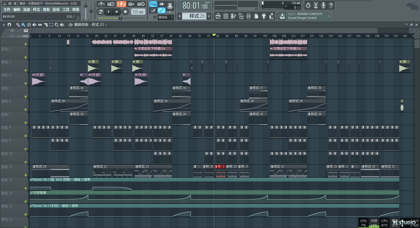The image size is (420, 228).
Task: Click the song position slider handle
Action: pos(120,18)
